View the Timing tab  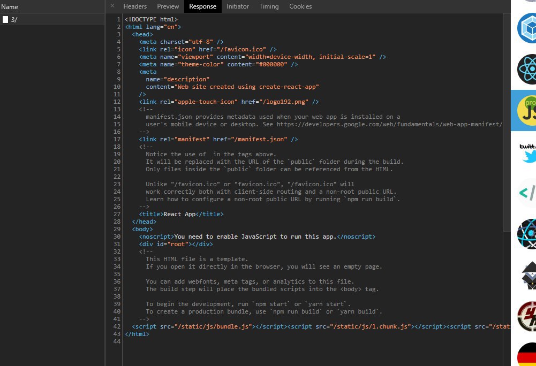269,6
